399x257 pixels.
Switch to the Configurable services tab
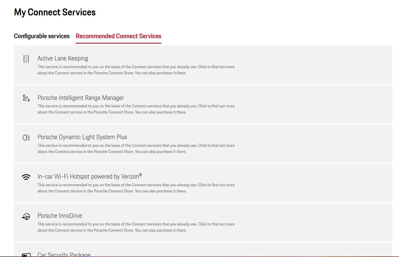(x=42, y=36)
